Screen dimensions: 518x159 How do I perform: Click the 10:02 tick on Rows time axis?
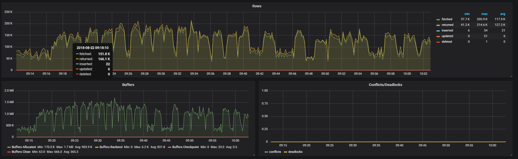pos(423,74)
